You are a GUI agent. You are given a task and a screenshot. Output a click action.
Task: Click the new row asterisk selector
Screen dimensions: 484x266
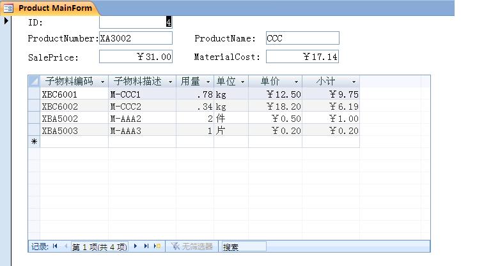34,142
